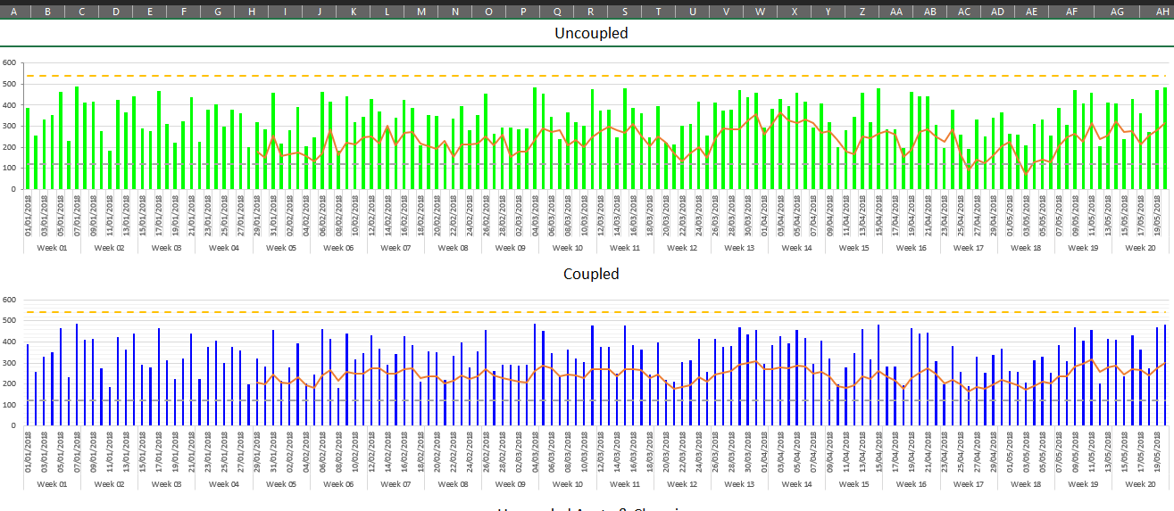Screen dimensions: 1174x511
Task: Click "Week 01" label in Uncoupled chart
Action: [52, 248]
